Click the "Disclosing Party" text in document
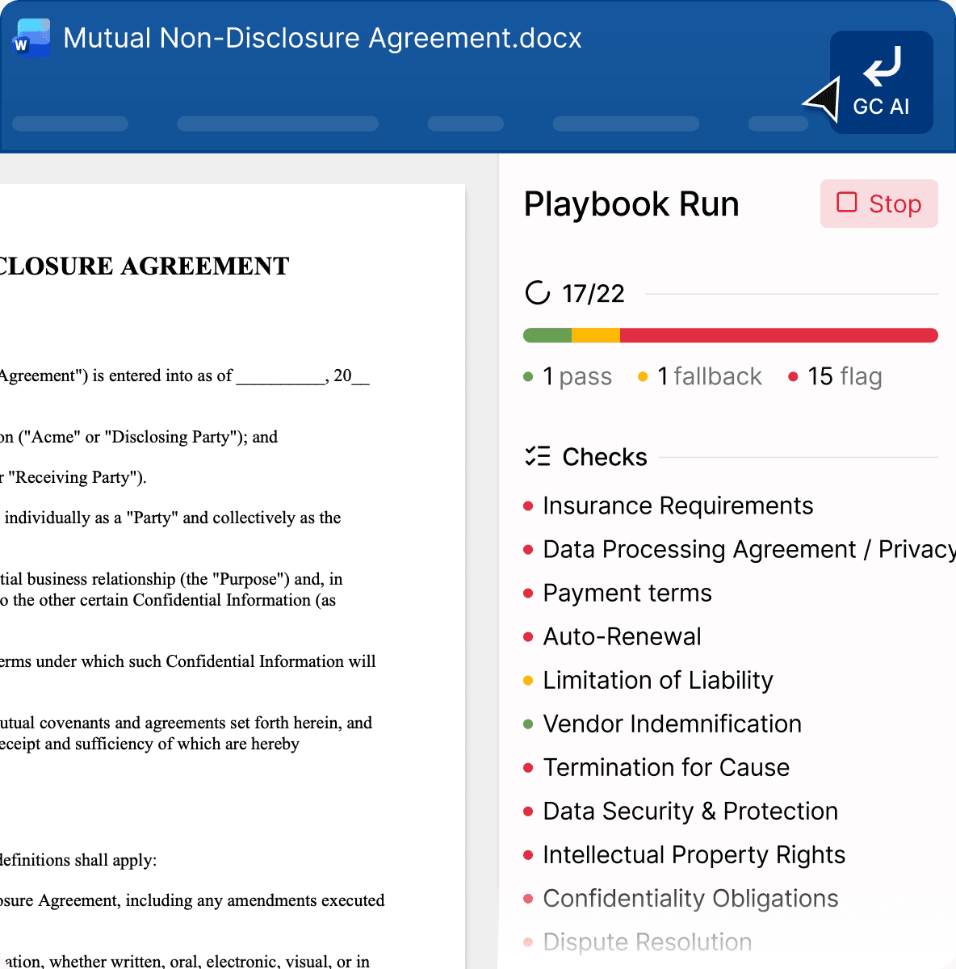 click(x=172, y=437)
